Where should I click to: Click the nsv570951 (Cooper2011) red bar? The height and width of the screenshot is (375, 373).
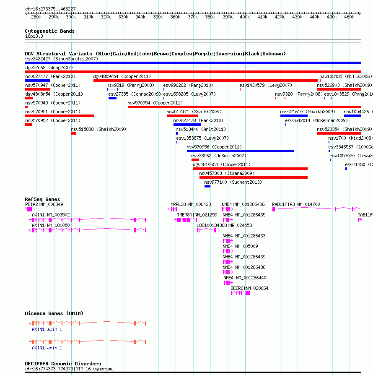(59, 116)
